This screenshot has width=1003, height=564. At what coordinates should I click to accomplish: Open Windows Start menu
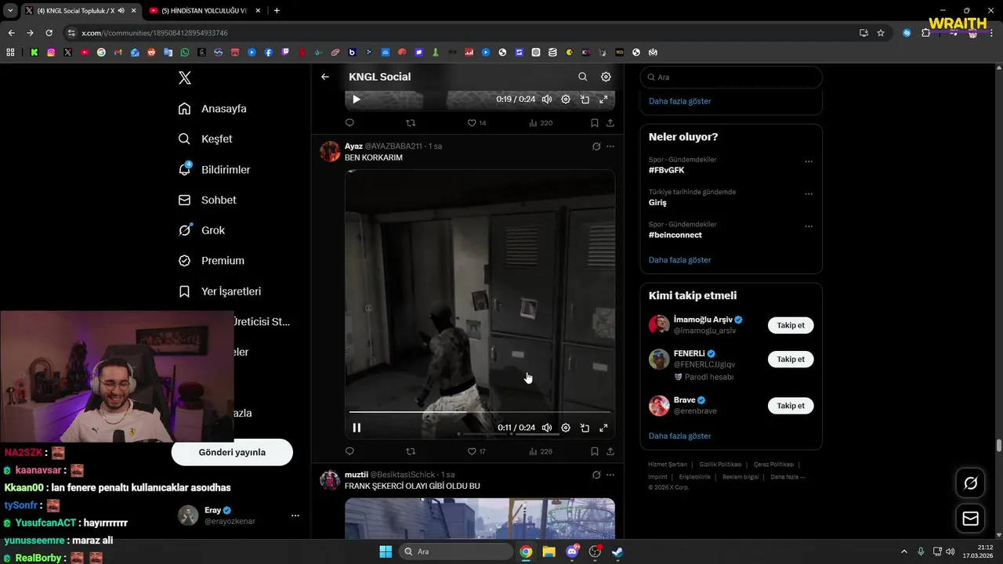tap(386, 551)
